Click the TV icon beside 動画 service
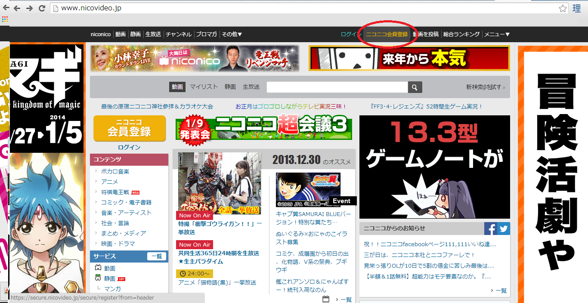Viewport: 588px width, 303px height. click(x=98, y=268)
